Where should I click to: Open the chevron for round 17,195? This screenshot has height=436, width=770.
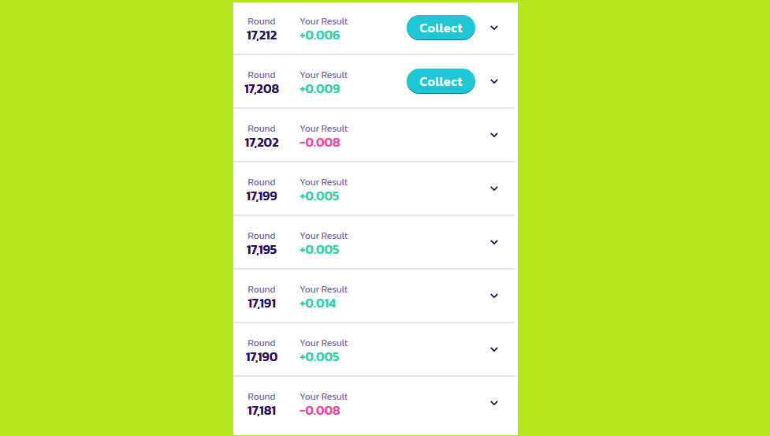point(494,242)
